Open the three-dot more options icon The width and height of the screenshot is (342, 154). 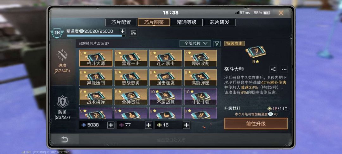[x=284, y=69]
